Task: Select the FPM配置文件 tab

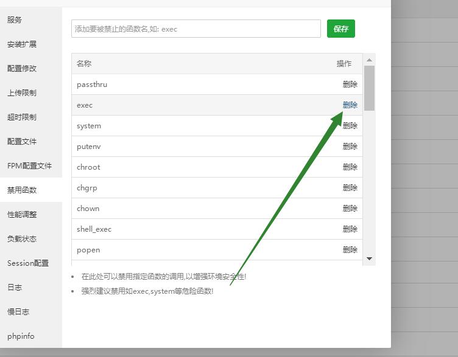Action: coord(29,166)
